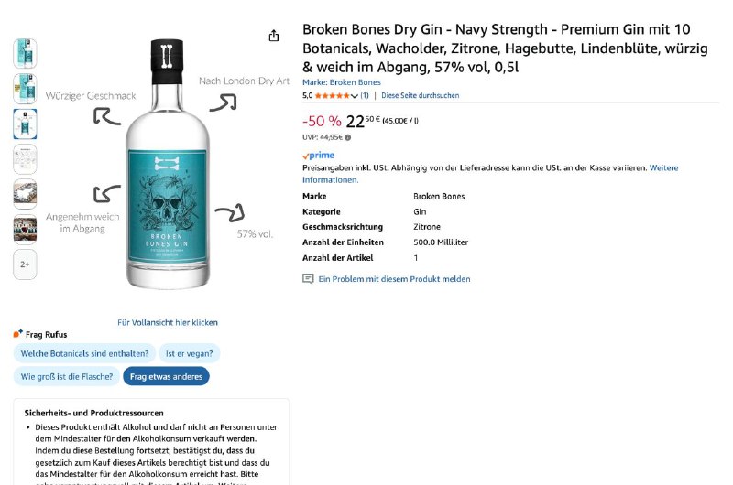Image resolution: width=733 pixels, height=485 pixels.
Task: Click the Rufus assistant icon
Action: tap(18, 334)
